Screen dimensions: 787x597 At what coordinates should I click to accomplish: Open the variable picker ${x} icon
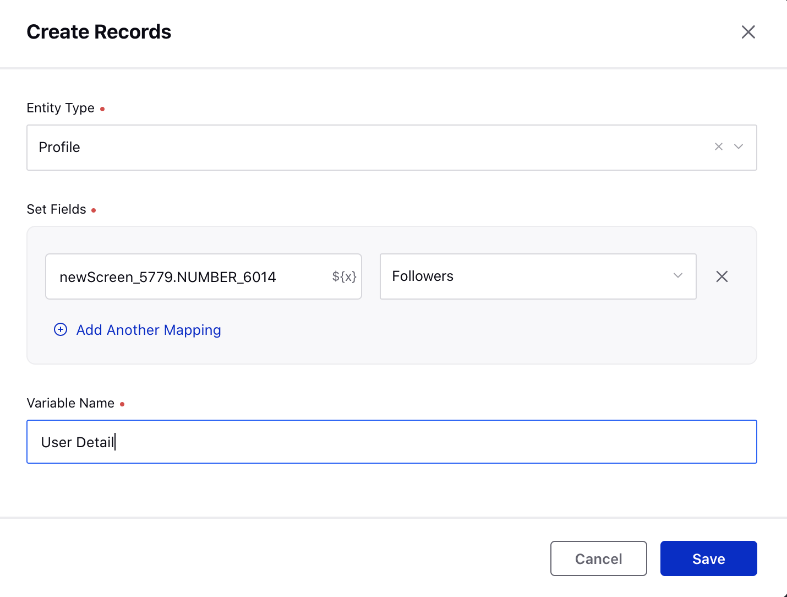click(x=345, y=276)
